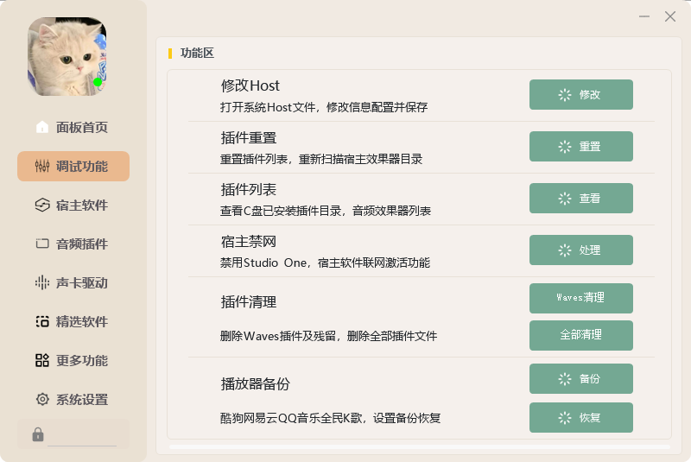Click the 宿主禁网 title text
Viewport: 691px width, 462px height.
[249, 241]
